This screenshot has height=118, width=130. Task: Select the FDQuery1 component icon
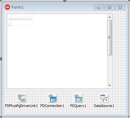78,98
